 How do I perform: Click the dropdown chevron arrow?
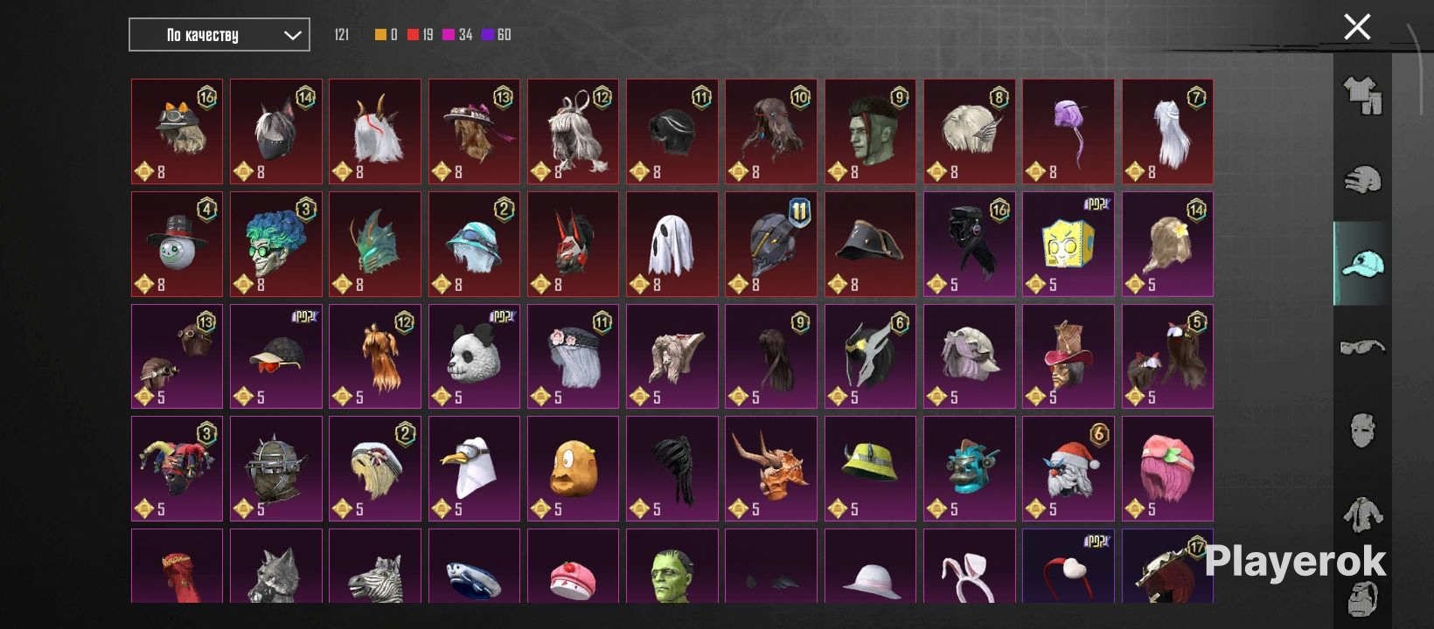click(292, 36)
